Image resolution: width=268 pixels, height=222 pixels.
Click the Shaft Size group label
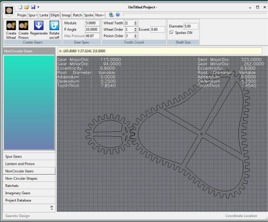click(183, 42)
